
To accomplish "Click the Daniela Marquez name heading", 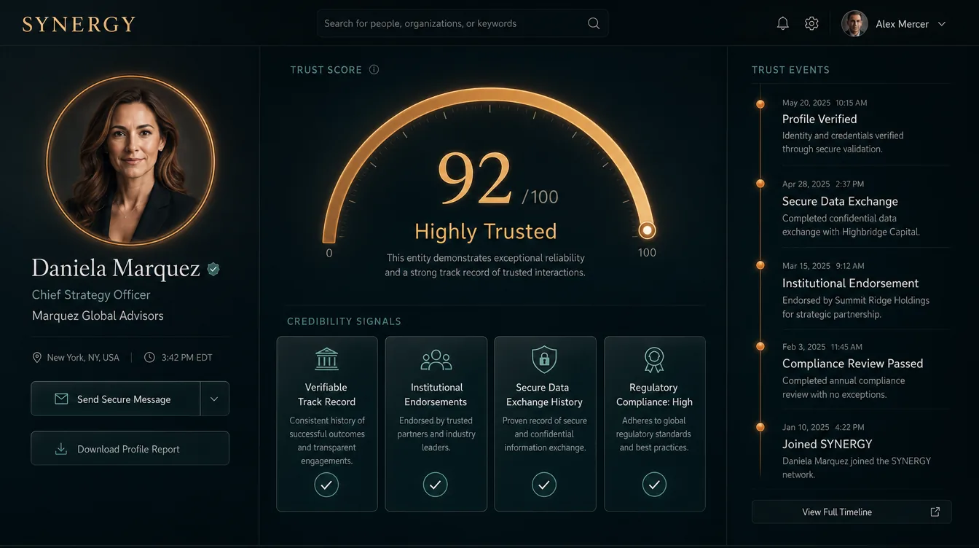I will 116,268.
